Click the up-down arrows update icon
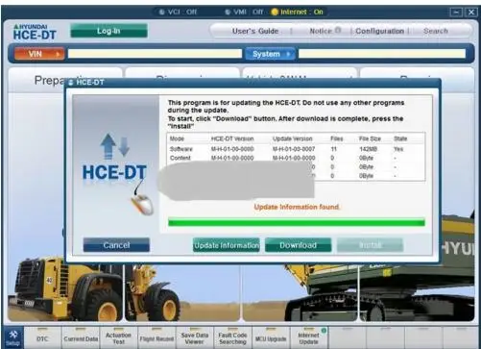 coord(115,146)
